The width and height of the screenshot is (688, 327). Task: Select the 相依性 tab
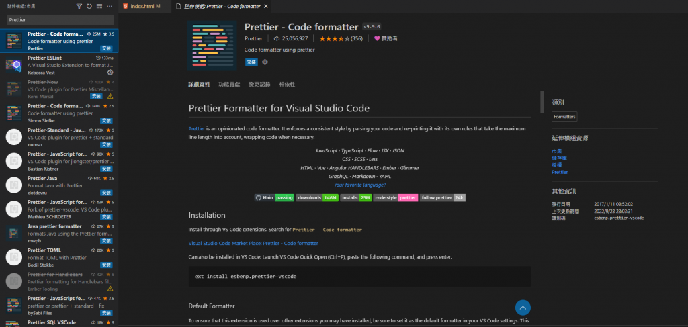coord(287,85)
